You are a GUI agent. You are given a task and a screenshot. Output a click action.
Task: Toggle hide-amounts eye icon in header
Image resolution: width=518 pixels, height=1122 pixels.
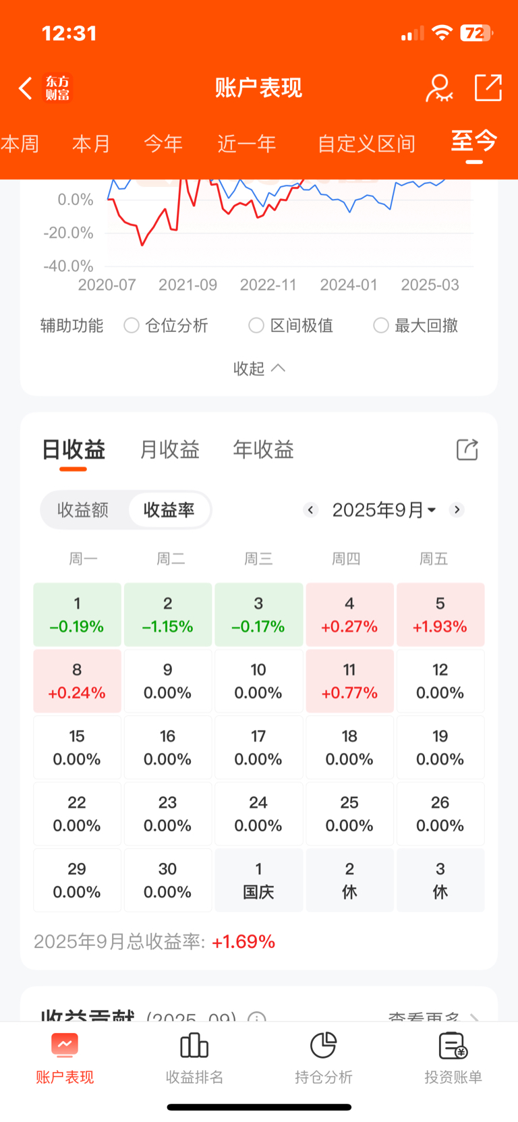tap(439, 88)
